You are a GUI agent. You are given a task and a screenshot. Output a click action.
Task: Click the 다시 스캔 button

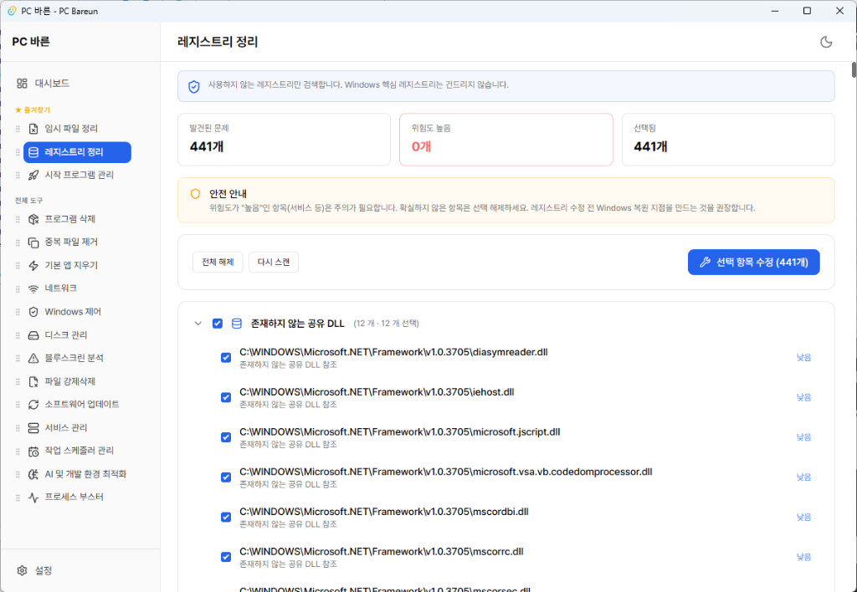(x=274, y=263)
